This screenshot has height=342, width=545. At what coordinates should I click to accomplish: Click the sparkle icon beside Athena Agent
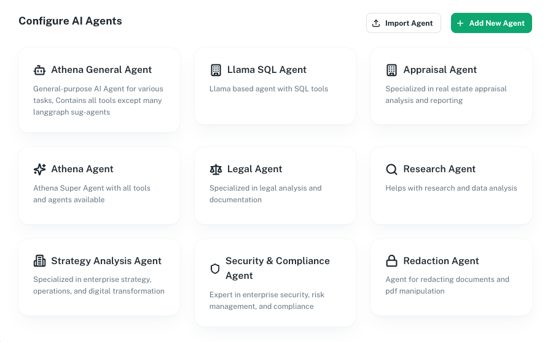click(x=39, y=169)
